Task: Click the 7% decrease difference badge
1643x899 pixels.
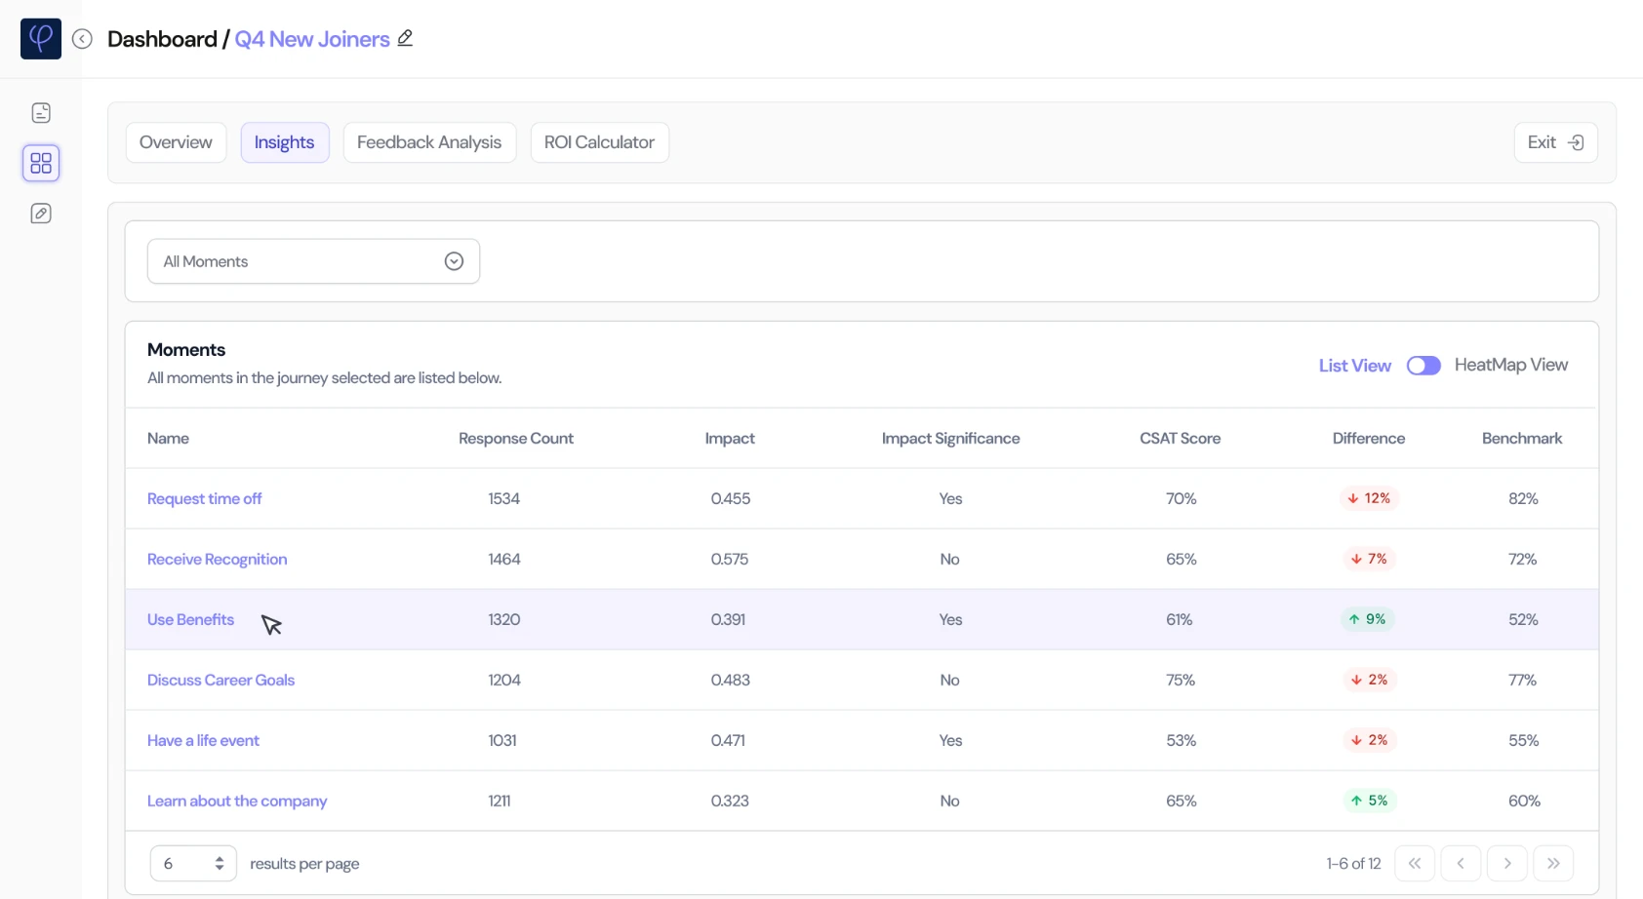Action: [1369, 559]
